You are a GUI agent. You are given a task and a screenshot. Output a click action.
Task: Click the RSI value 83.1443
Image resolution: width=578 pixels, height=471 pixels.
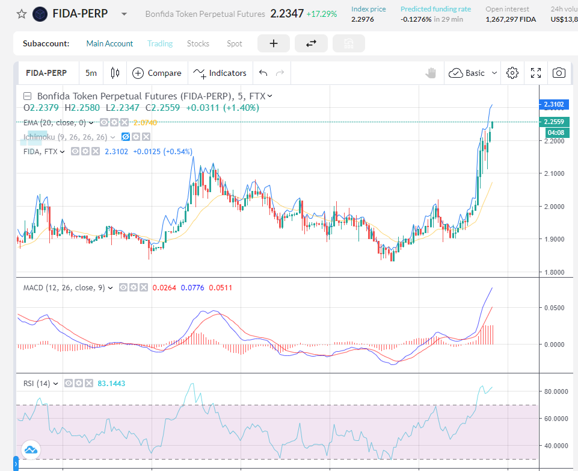click(x=111, y=384)
